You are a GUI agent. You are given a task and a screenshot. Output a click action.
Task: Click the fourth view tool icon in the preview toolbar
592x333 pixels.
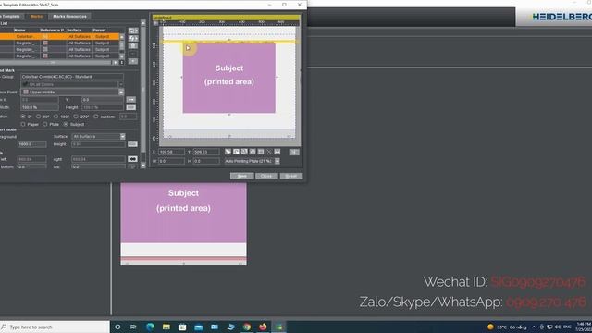pos(253,152)
